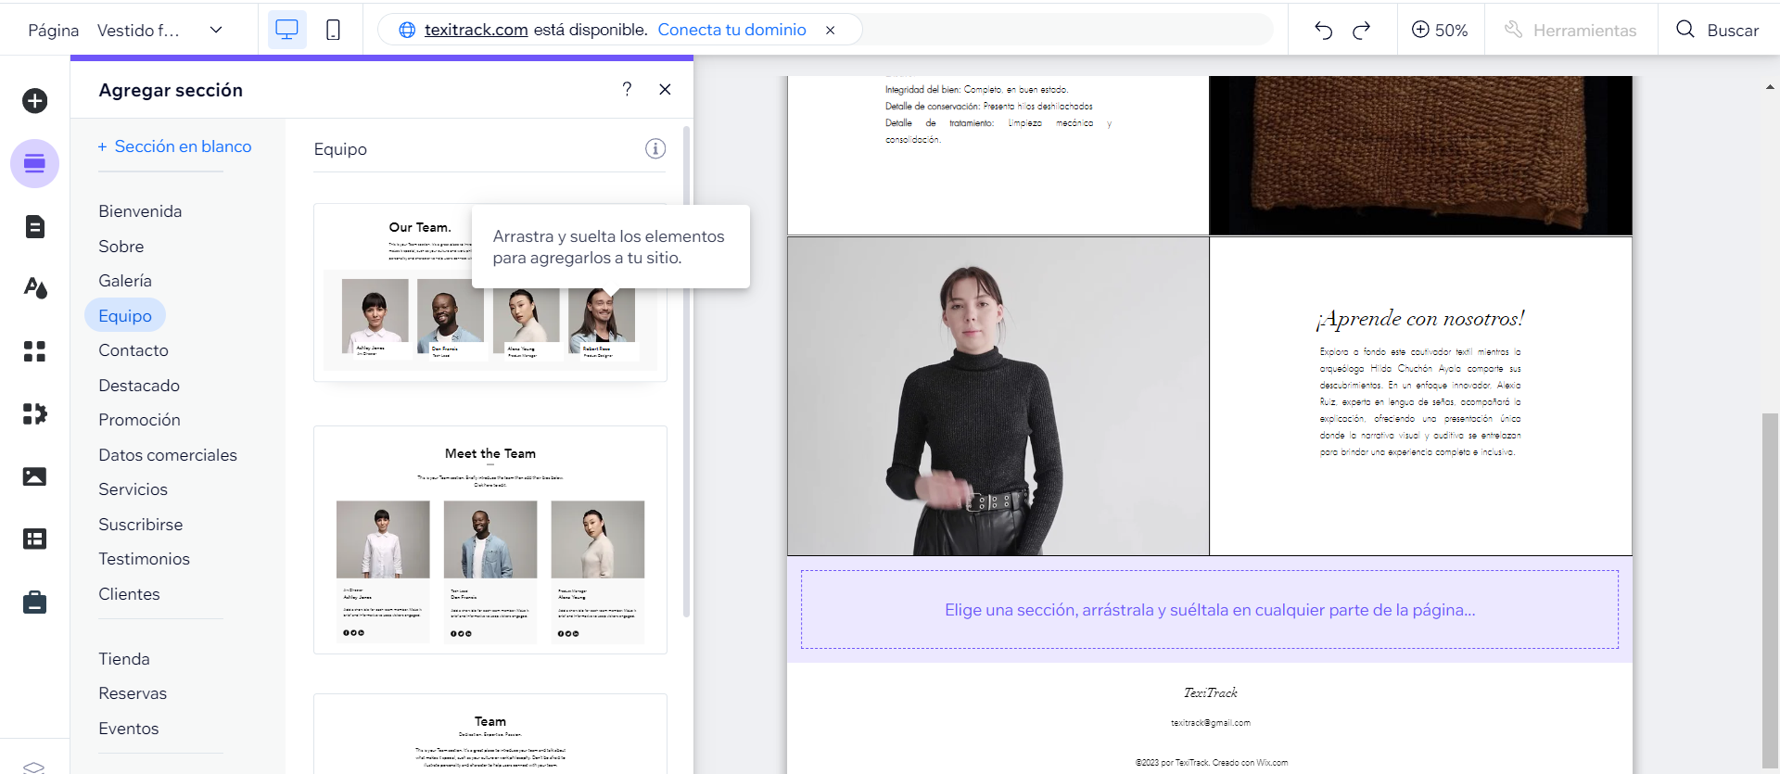Select the Clientes category
The image size is (1780, 774).
point(129,594)
